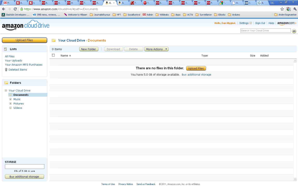
Task: Click the storage usage progress bar
Action: 25,167
